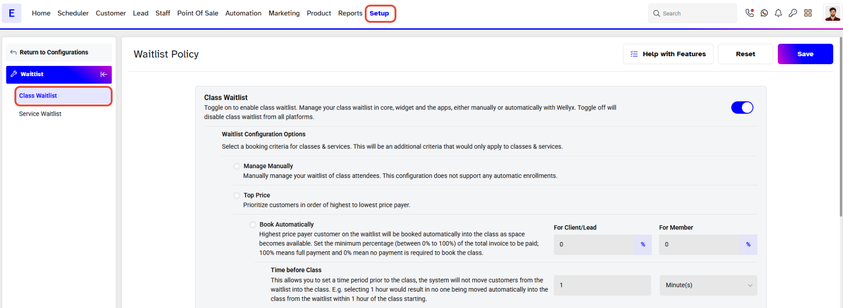
Task: Click the % symbol in For Member field
Action: [748, 245]
